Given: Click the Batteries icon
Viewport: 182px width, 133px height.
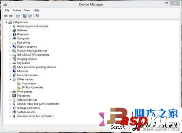Looking at the screenshot, I should 14,30.
